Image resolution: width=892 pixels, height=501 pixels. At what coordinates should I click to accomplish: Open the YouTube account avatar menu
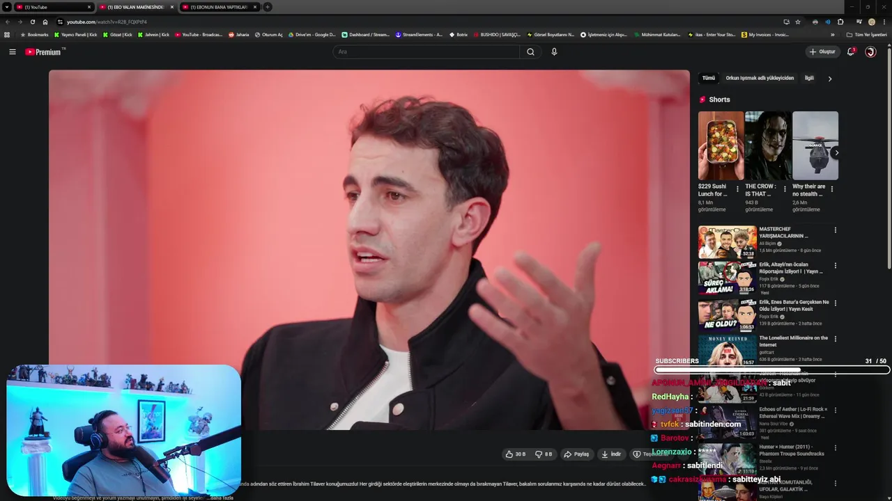pos(870,51)
